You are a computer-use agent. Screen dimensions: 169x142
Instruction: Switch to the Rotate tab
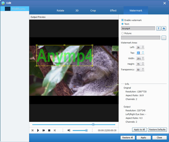tap(60, 11)
